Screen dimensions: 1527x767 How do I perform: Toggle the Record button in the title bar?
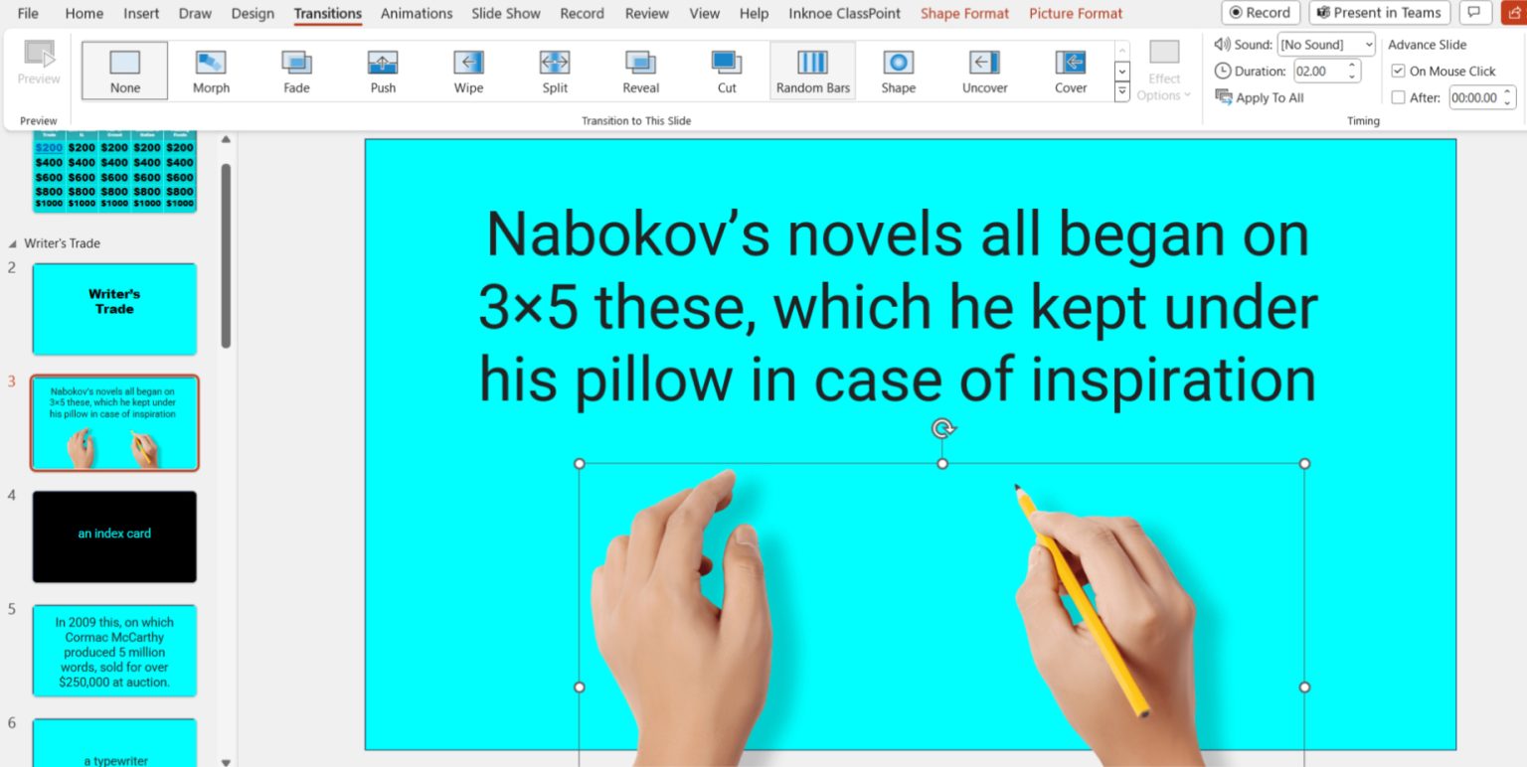(1260, 13)
